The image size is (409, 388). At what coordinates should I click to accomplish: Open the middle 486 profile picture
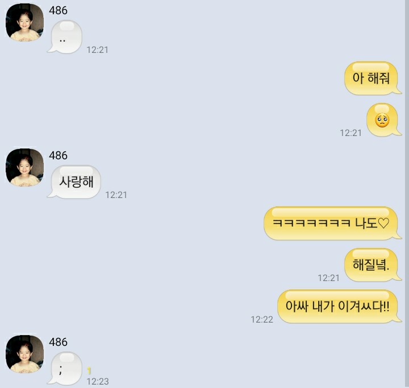[24, 167]
